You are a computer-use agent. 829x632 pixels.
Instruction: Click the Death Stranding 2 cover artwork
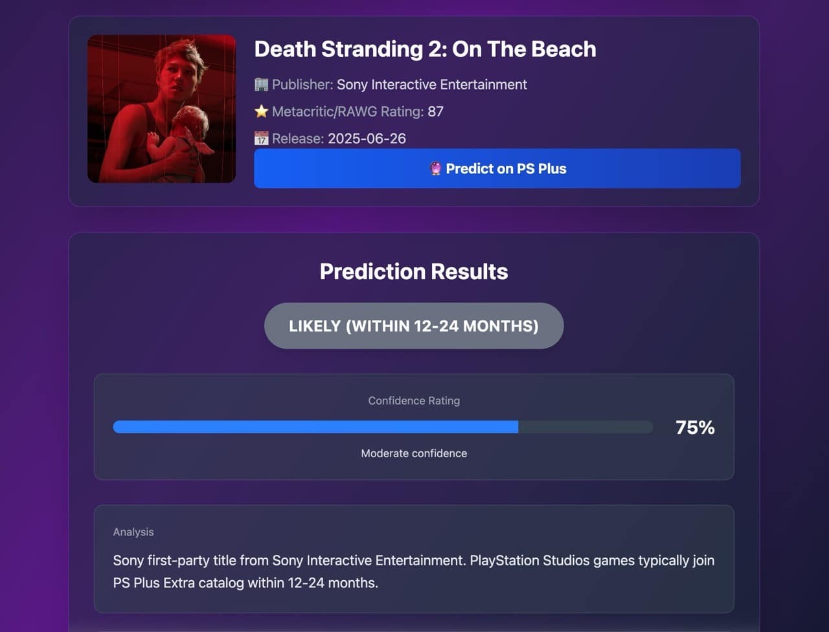tap(161, 109)
